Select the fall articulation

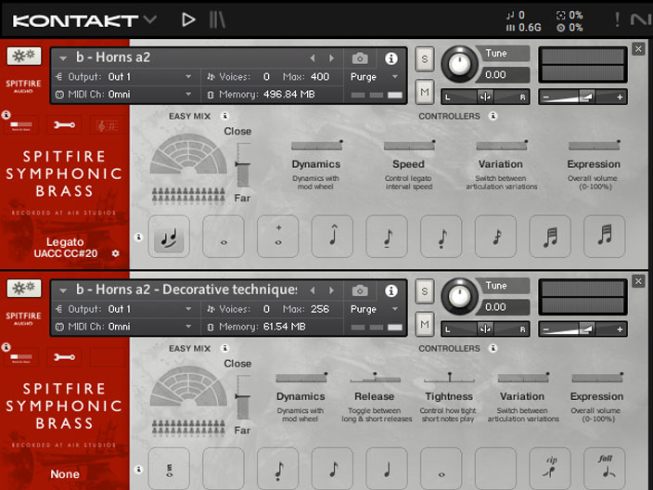point(604,469)
